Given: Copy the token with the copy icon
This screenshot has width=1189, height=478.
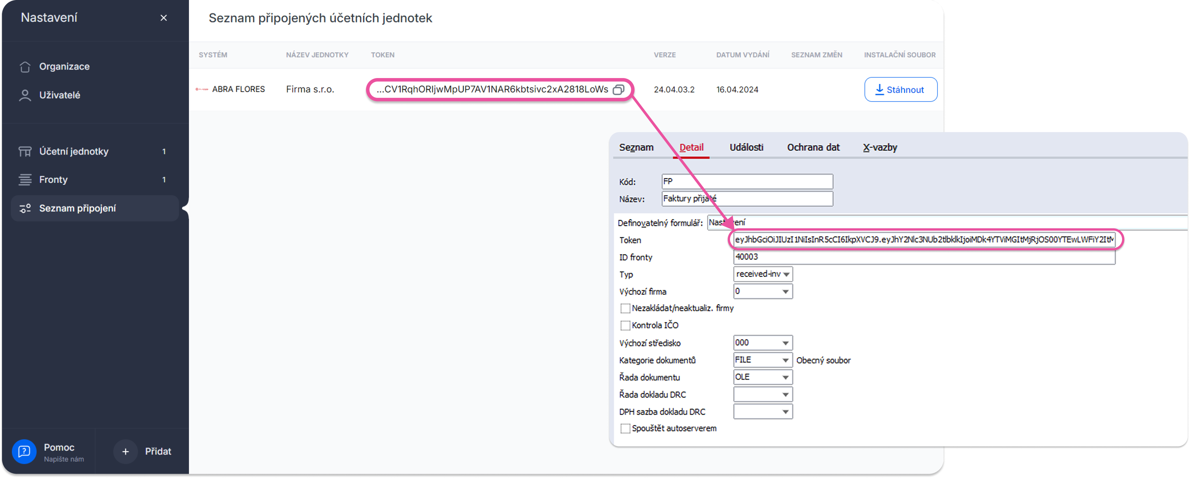Looking at the screenshot, I should click(618, 90).
